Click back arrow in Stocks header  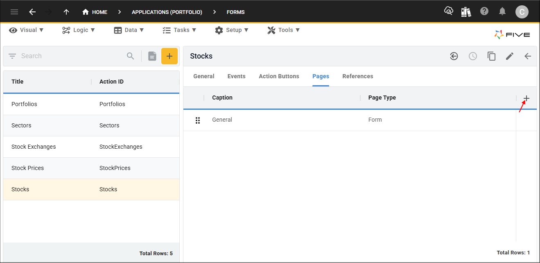click(528, 56)
